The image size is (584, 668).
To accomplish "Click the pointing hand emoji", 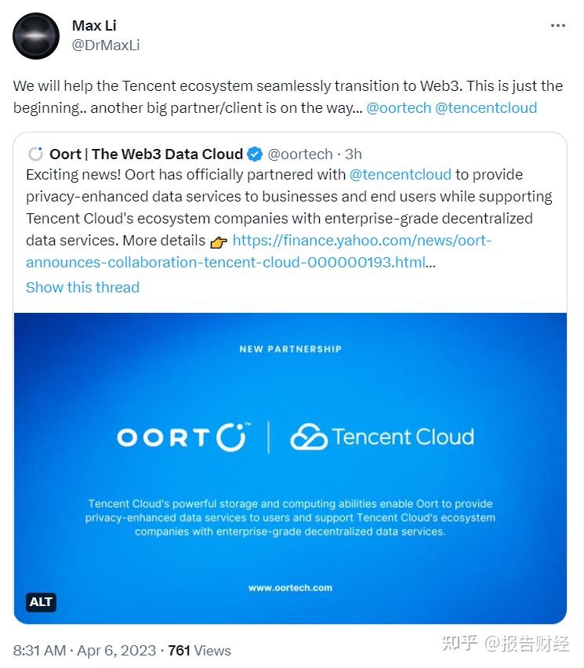I will pyautogui.click(x=219, y=241).
